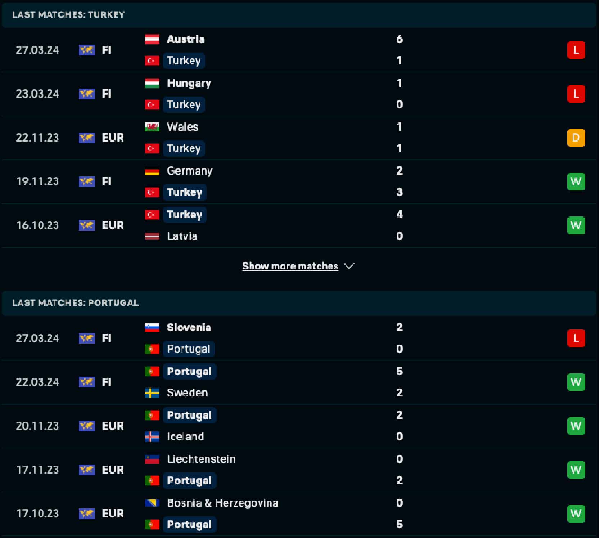Open the Turkey vs Latvia match row
600x538 pixels.
[x=288, y=225]
